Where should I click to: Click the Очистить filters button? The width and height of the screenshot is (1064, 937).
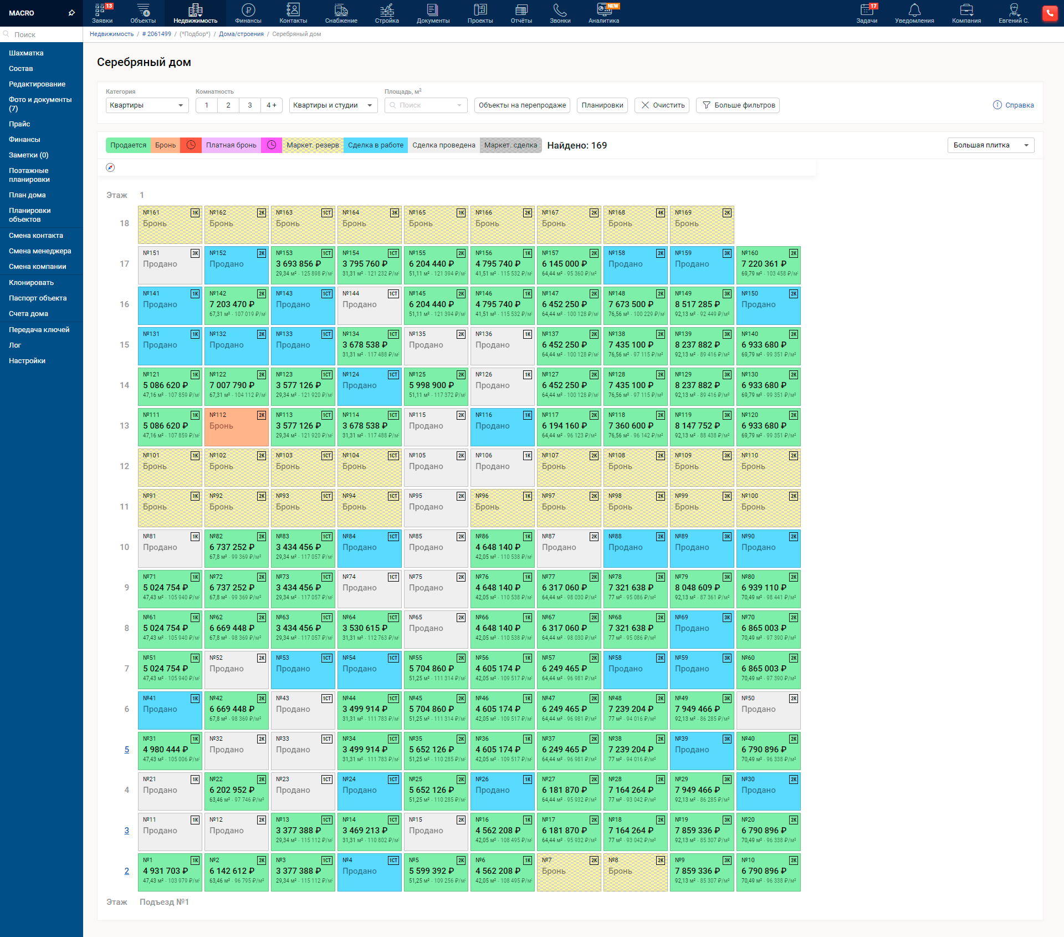(662, 105)
